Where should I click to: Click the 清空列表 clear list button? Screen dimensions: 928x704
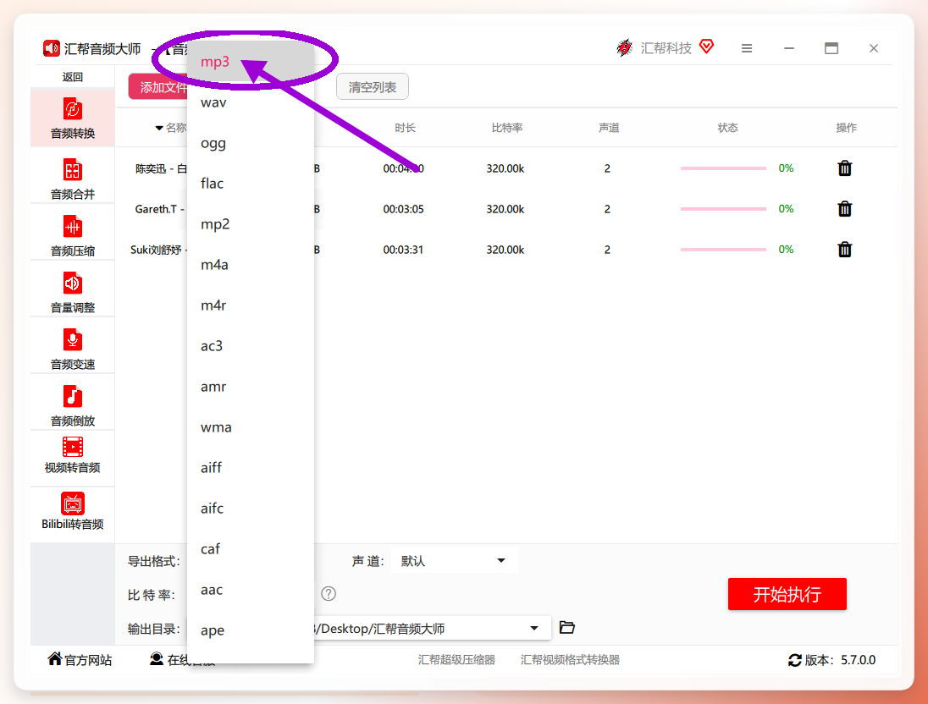373,87
